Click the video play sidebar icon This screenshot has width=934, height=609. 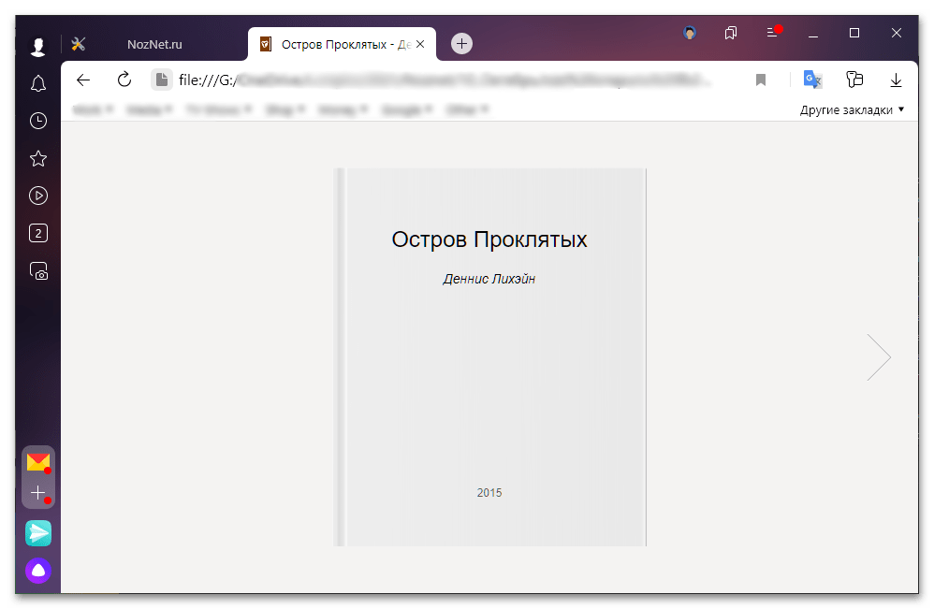pyautogui.click(x=38, y=196)
